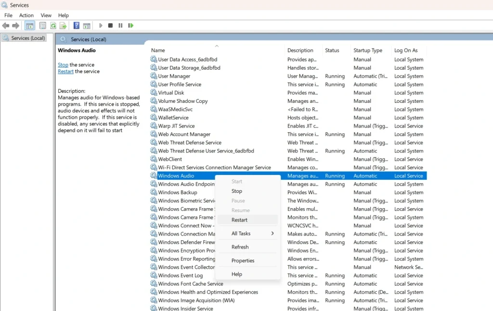
Task: Open the Action menu
Action: click(26, 15)
